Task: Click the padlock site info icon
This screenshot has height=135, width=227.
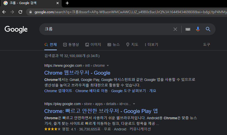Action: pyautogui.click(x=31, y=12)
